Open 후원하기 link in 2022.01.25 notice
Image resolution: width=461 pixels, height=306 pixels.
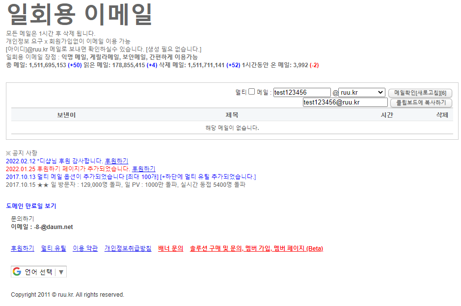point(143,169)
